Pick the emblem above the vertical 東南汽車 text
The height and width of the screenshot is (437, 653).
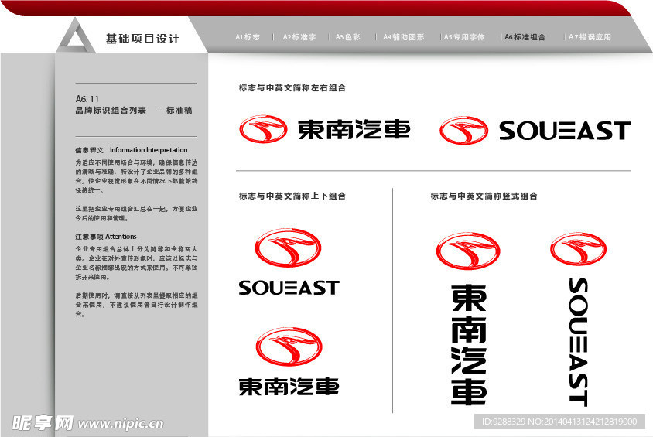pyautogui.click(x=468, y=251)
